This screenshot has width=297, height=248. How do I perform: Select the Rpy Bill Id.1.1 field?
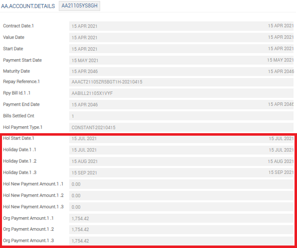[181, 93]
